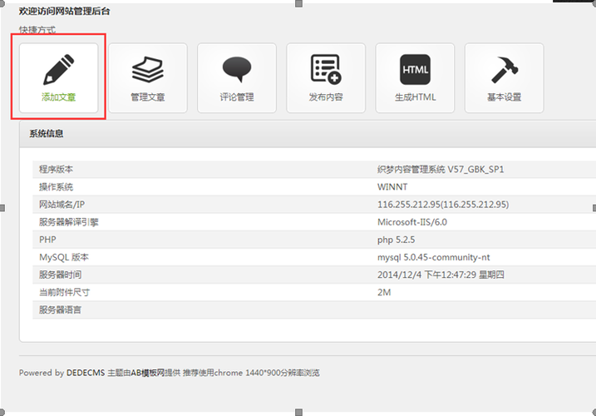Click the DEDECMS link in footer

86,373
